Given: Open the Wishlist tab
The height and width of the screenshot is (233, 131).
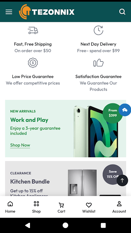Looking at the screenshot, I should [89, 207].
